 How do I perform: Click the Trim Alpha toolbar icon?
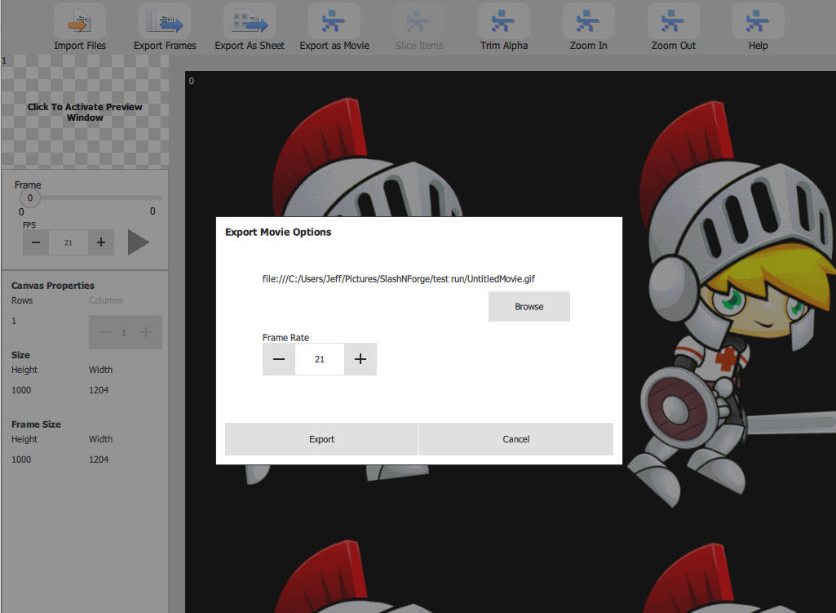[x=503, y=21]
